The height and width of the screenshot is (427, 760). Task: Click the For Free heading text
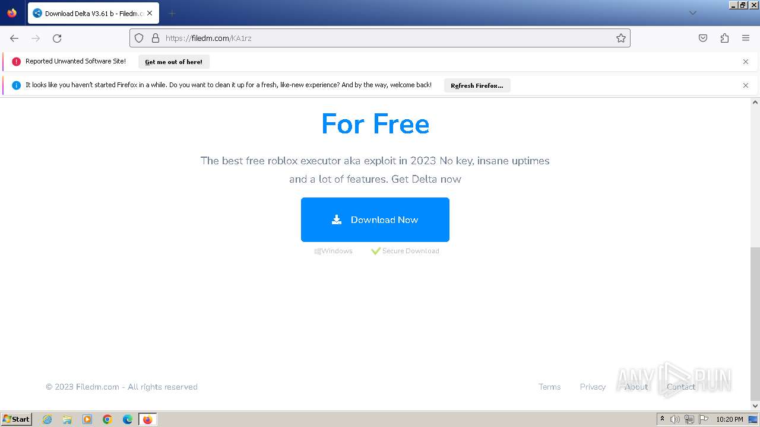(375, 123)
